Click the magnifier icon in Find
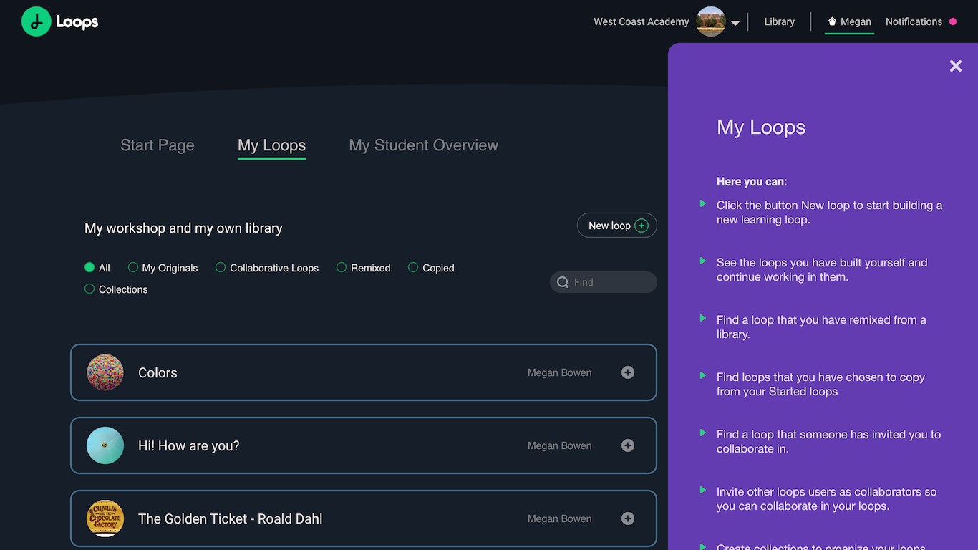Screen dimensions: 978x550 coord(563,282)
